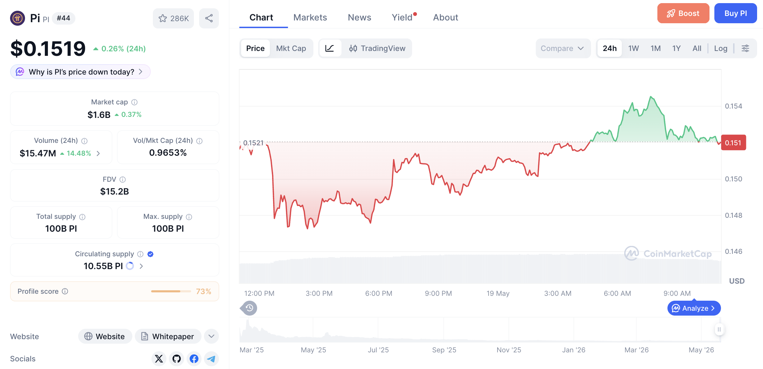Image resolution: width=763 pixels, height=369 pixels.
Task: Click the chart history clock icon
Action: coord(249,308)
